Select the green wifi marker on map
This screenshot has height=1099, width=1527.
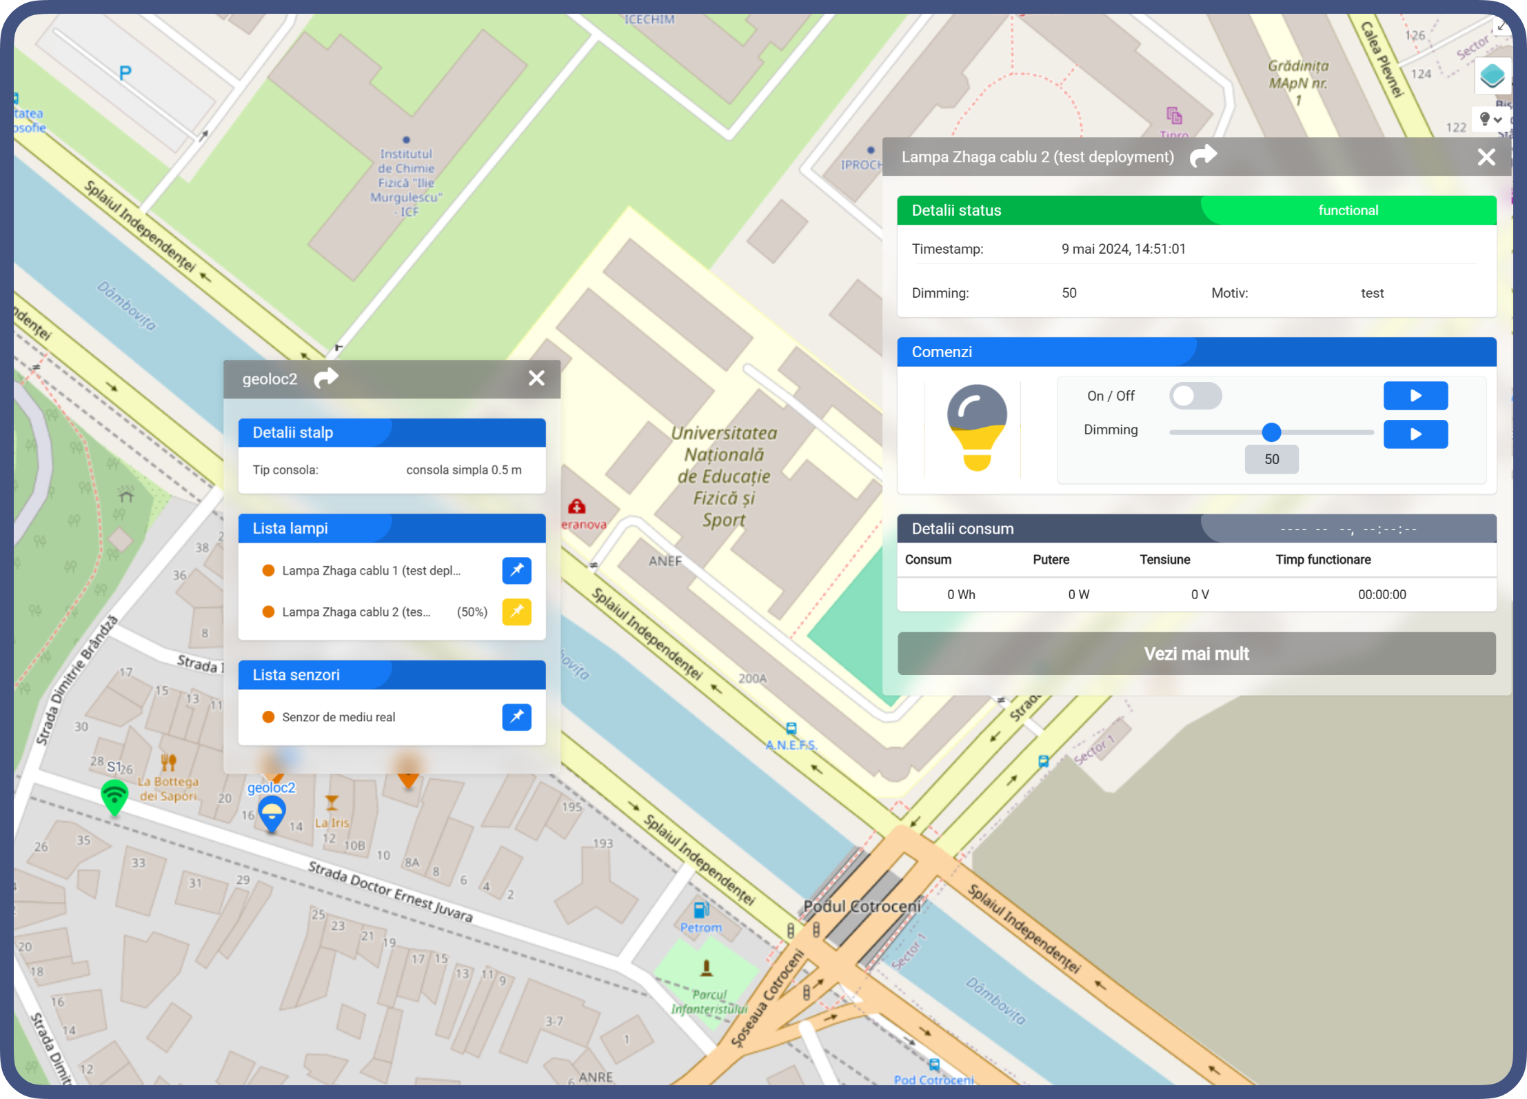114,797
